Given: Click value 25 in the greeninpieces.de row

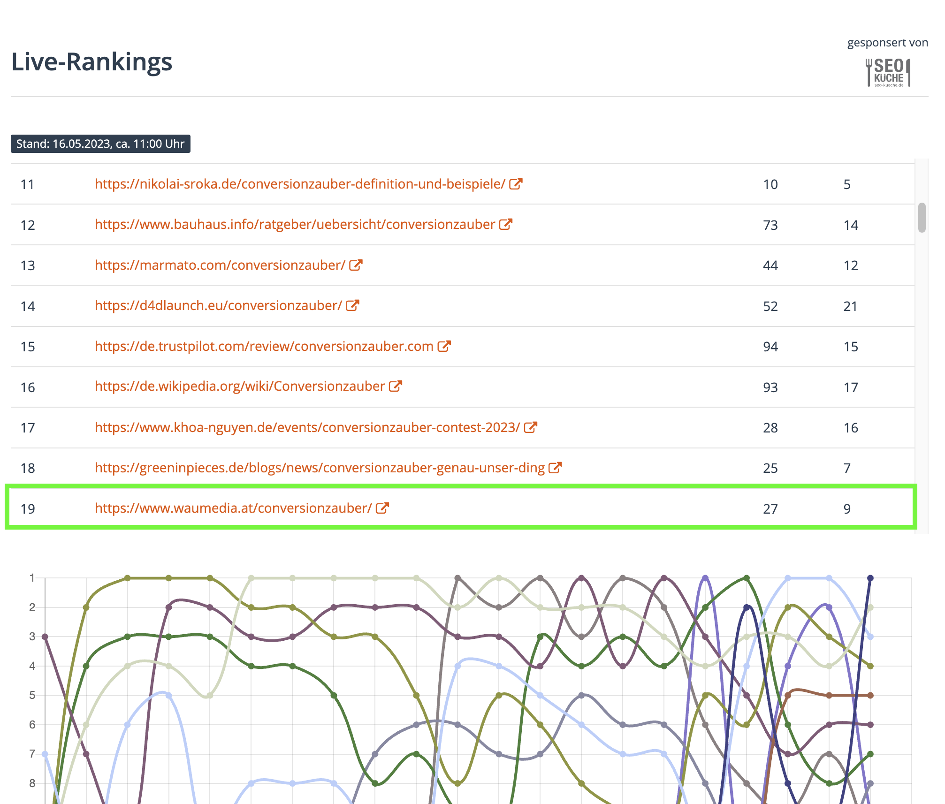Looking at the screenshot, I should tap(770, 468).
